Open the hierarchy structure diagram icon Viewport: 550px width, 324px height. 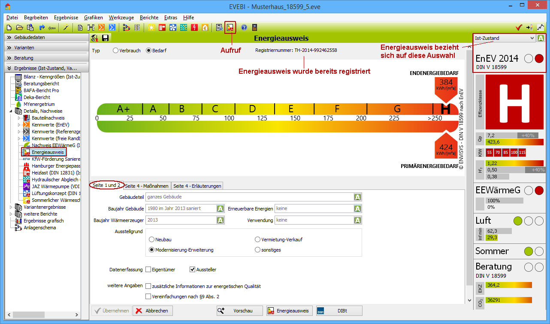coord(126,27)
